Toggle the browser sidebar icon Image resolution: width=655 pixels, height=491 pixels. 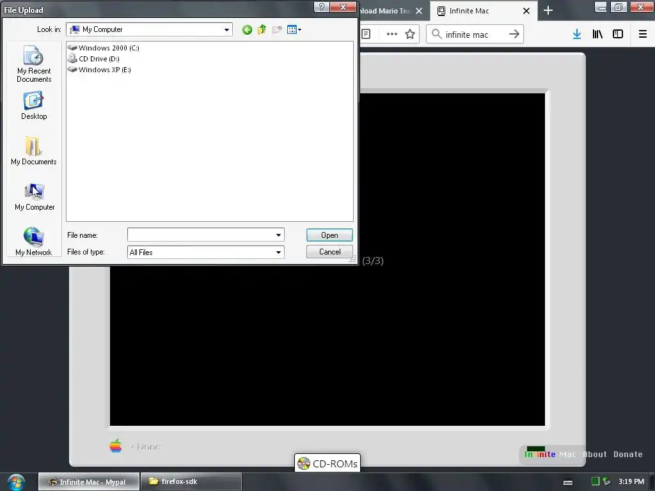tap(618, 34)
